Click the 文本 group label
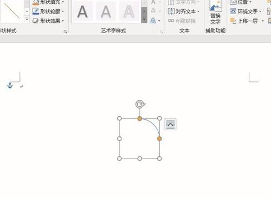The image size is (271, 198). click(184, 31)
